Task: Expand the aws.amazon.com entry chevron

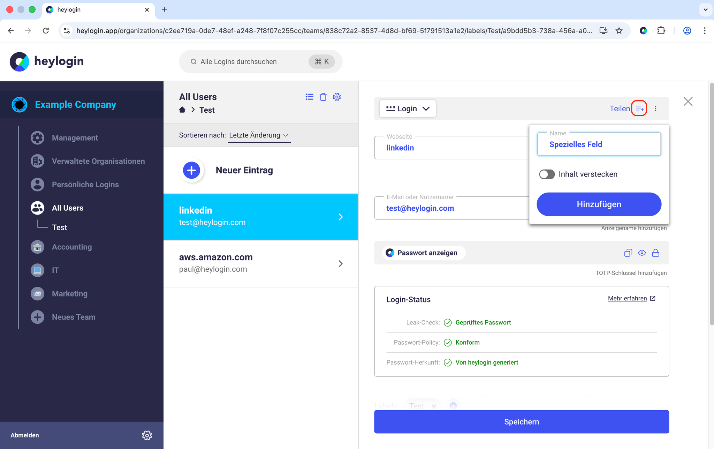Action: (x=340, y=264)
